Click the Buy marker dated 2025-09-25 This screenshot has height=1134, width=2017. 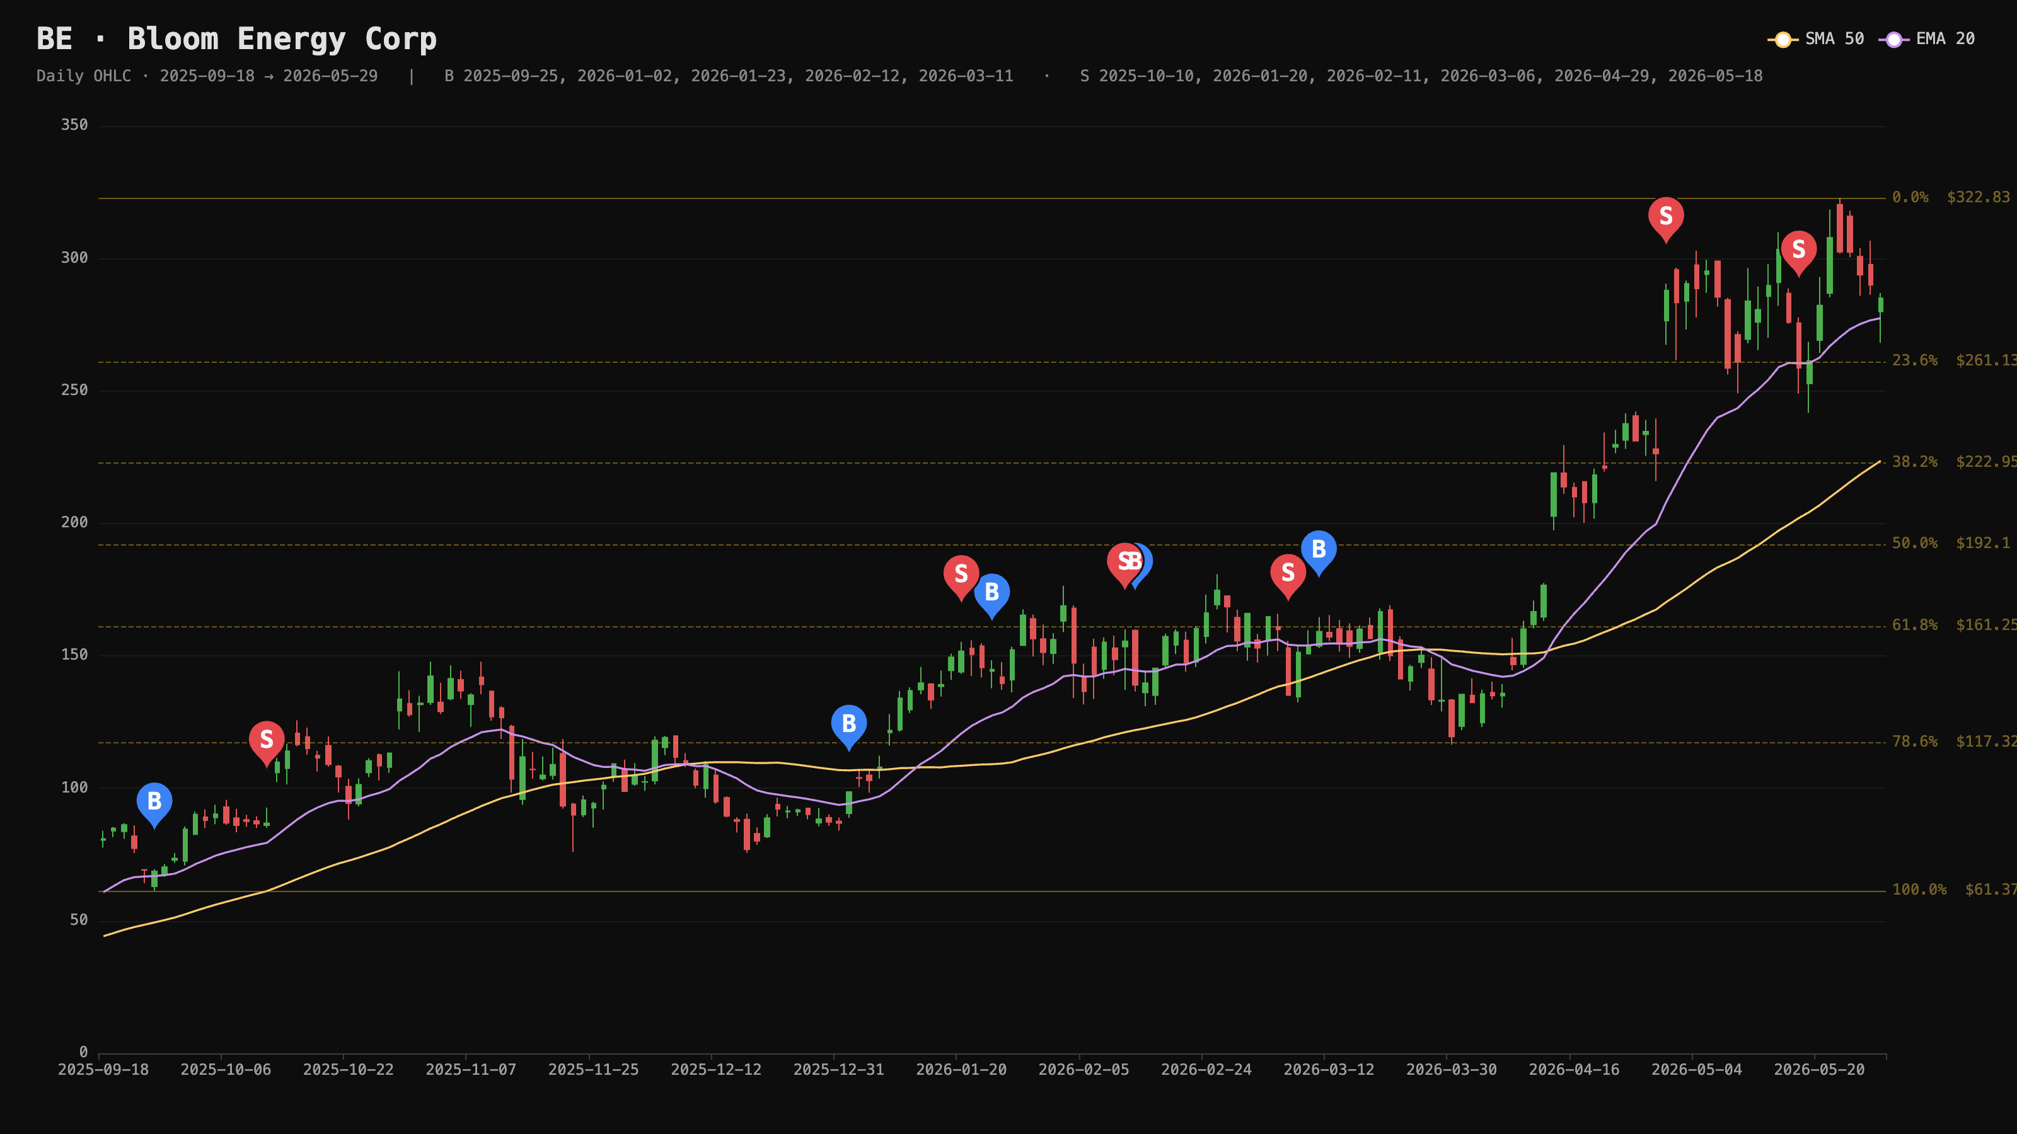click(154, 804)
